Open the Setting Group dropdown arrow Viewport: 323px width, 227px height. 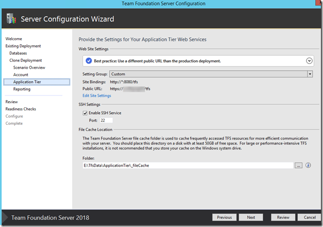click(310, 74)
